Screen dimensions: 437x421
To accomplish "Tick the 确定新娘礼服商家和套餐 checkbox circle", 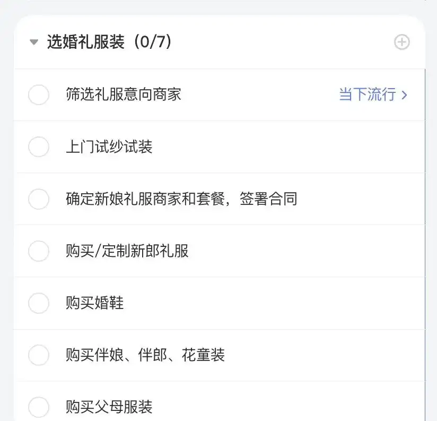I will pos(39,199).
